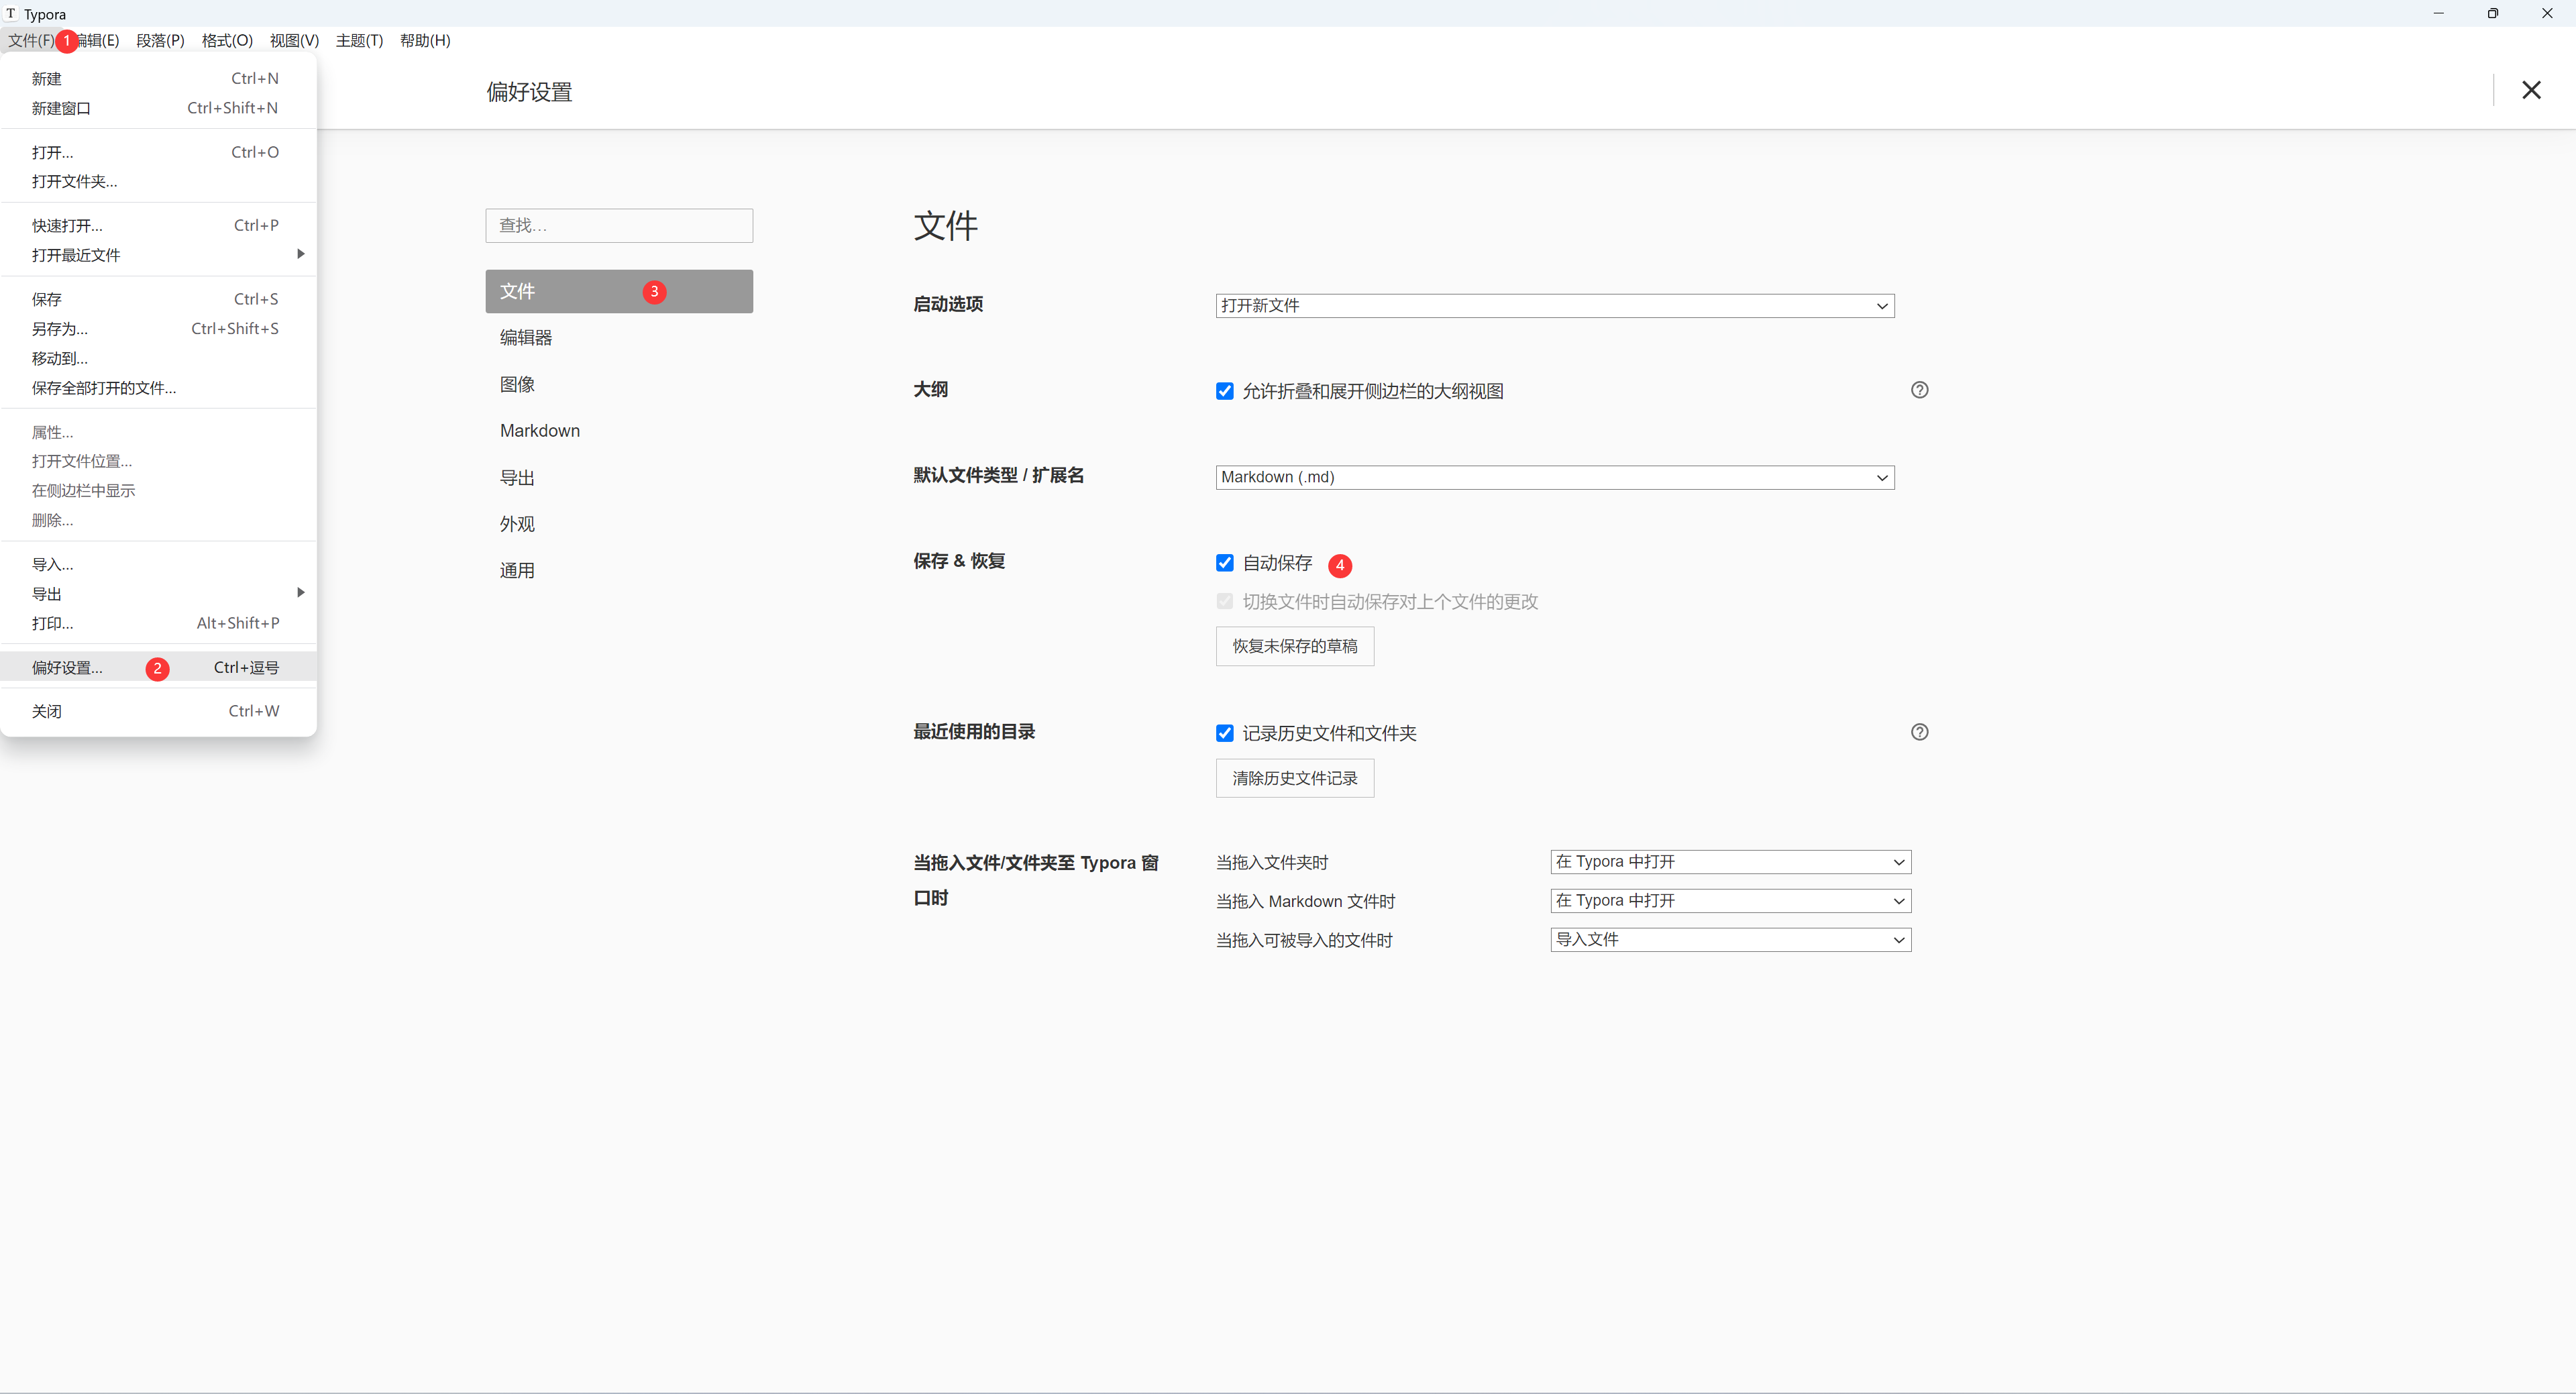Click the 清除历史文件记录 button
Screen dimensions: 2576x1394
(1294, 778)
